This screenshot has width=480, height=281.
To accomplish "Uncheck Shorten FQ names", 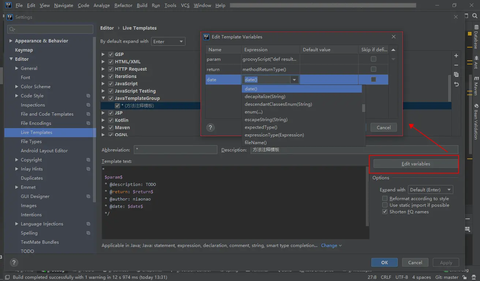I will pos(385,212).
